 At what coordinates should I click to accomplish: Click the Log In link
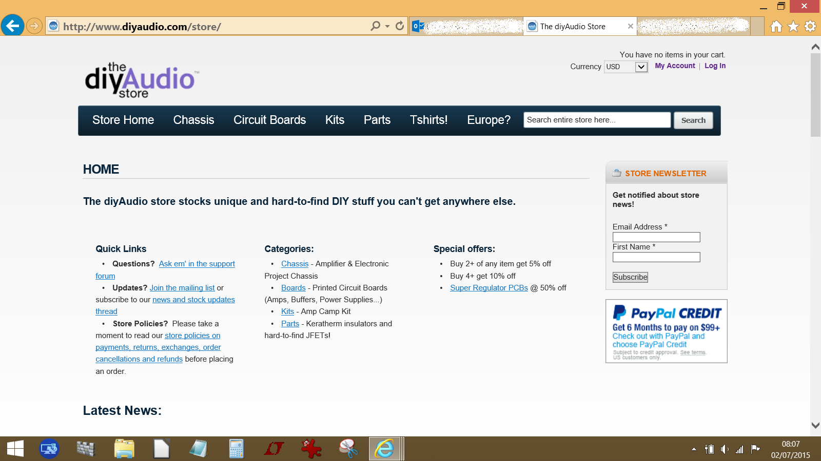715,66
